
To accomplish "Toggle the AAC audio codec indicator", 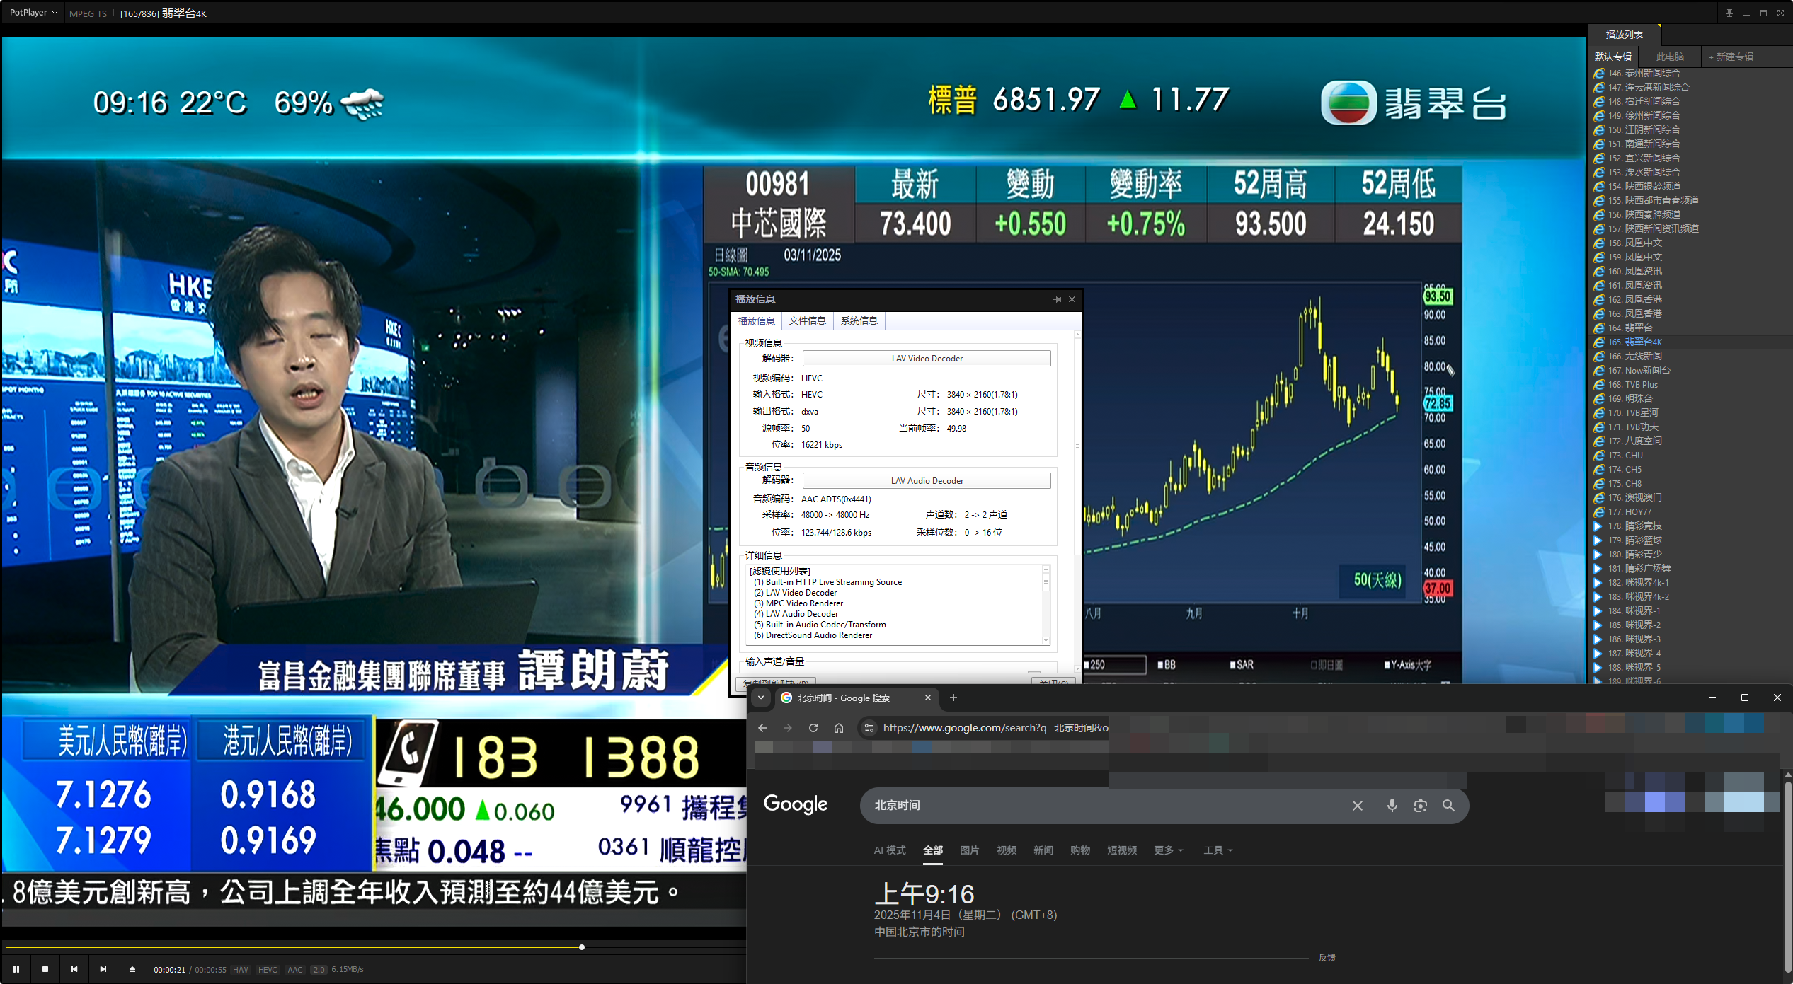I will coord(295,970).
